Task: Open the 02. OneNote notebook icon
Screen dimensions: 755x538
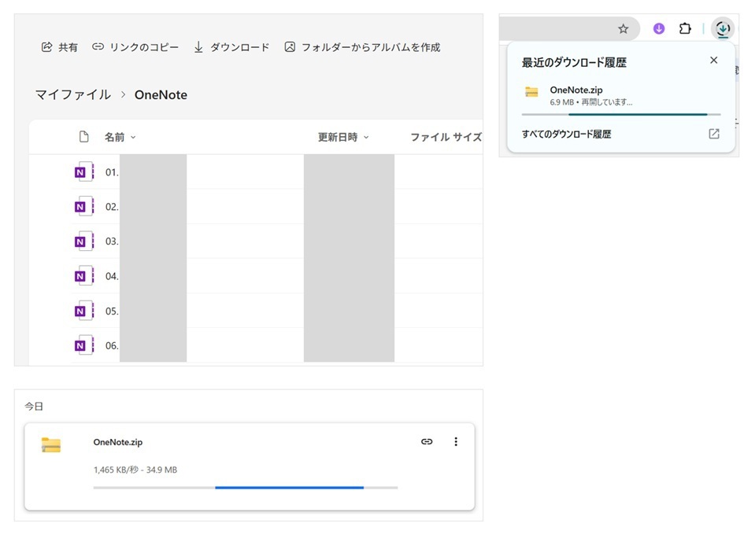Action: coord(83,206)
